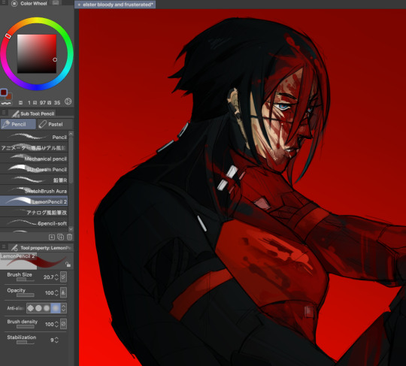Click the Brush density slider
Screen dimensions: 406x366
(x=26, y=327)
